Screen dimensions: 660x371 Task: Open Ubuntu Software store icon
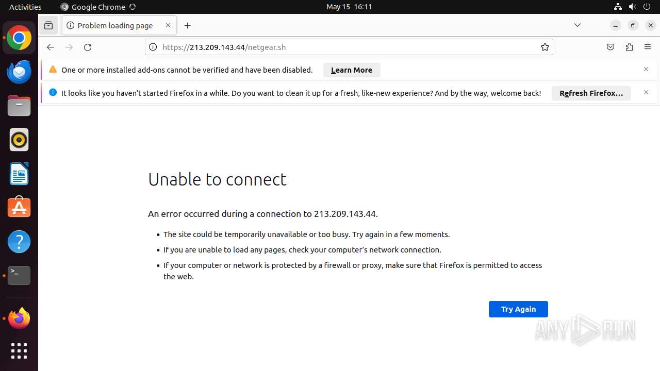(19, 207)
